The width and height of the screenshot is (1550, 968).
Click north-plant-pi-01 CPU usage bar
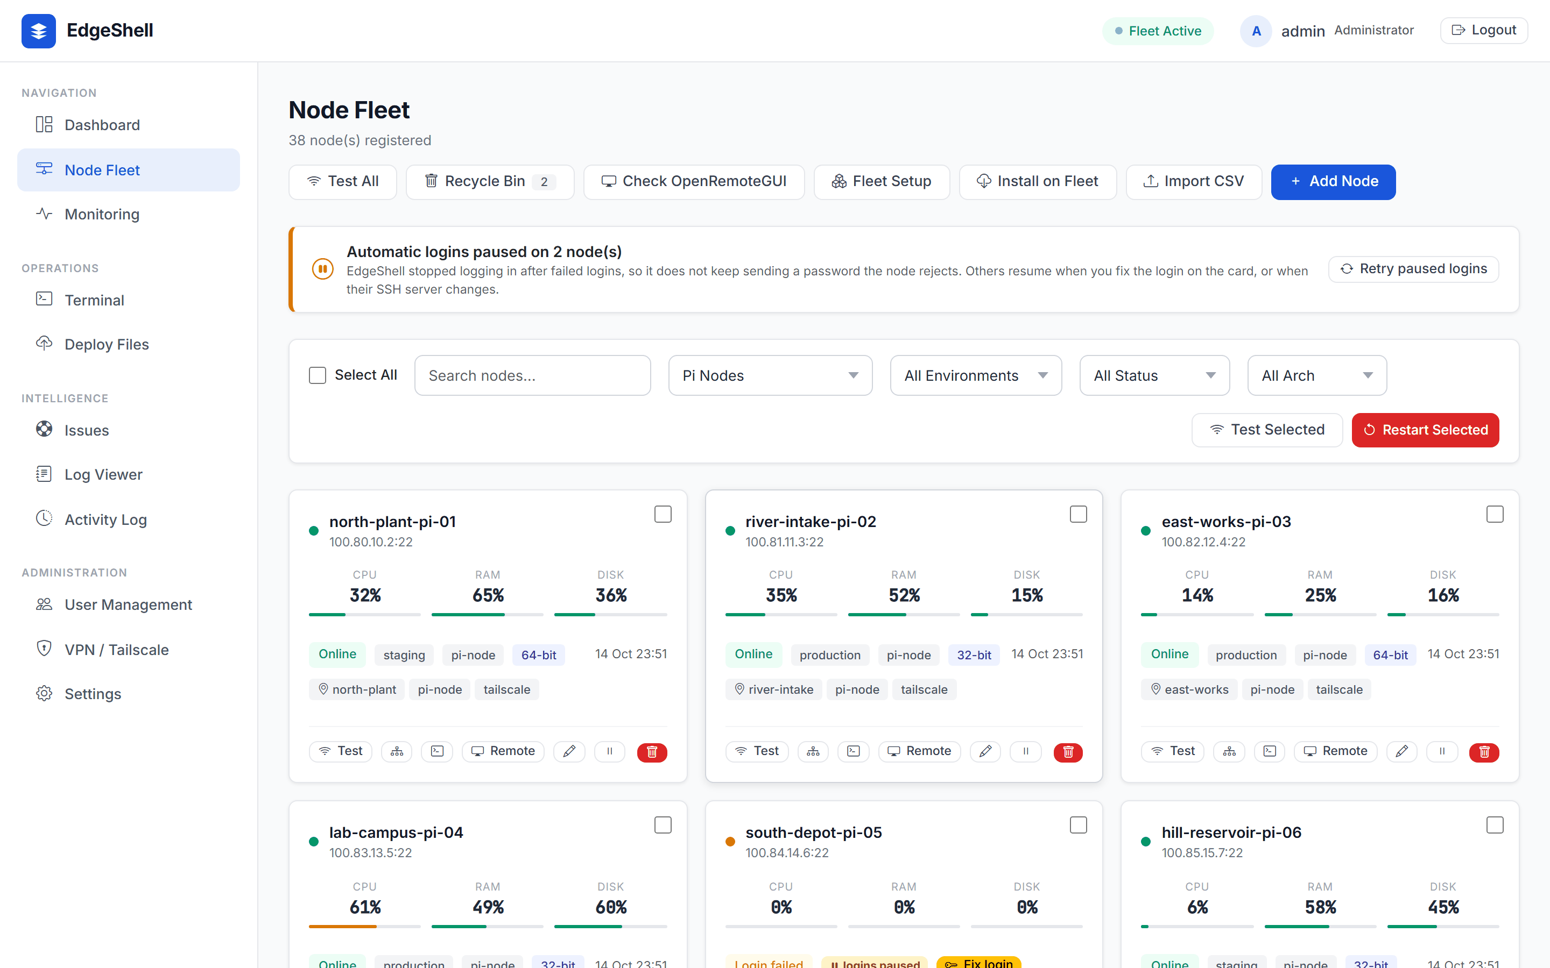[x=364, y=615]
